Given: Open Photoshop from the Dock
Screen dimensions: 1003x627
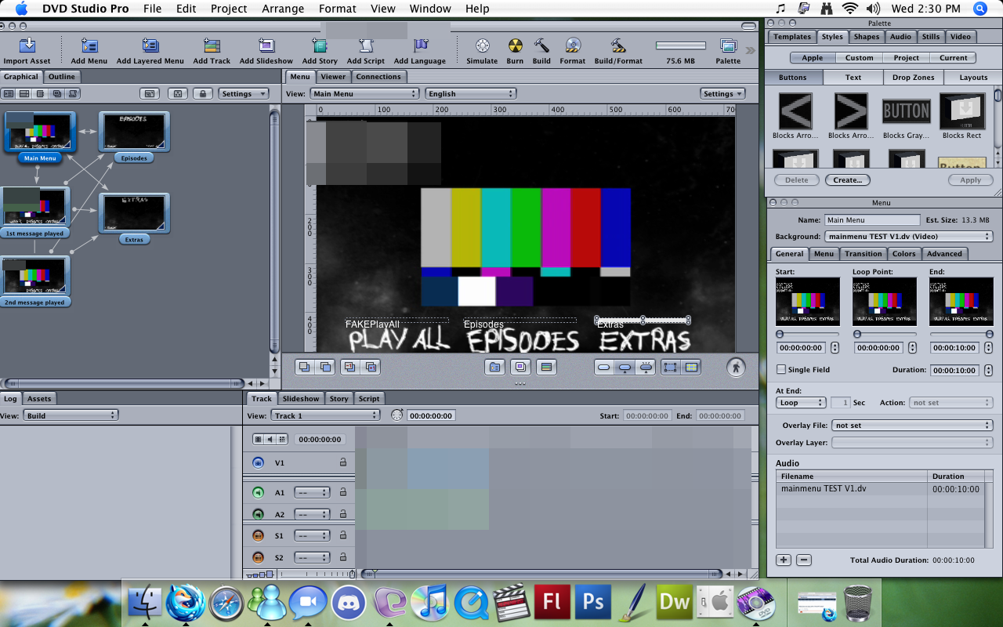Looking at the screenshot, I should 593,603.
